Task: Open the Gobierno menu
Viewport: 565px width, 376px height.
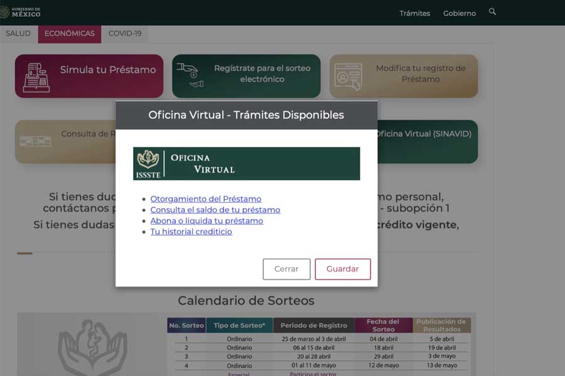Action: click(x=460, y=13)
